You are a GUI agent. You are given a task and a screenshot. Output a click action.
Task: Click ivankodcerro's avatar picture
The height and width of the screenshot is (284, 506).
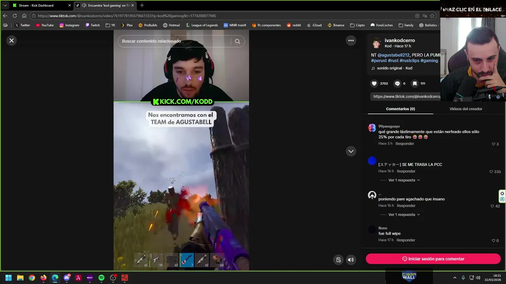click(x=376, y=43)
